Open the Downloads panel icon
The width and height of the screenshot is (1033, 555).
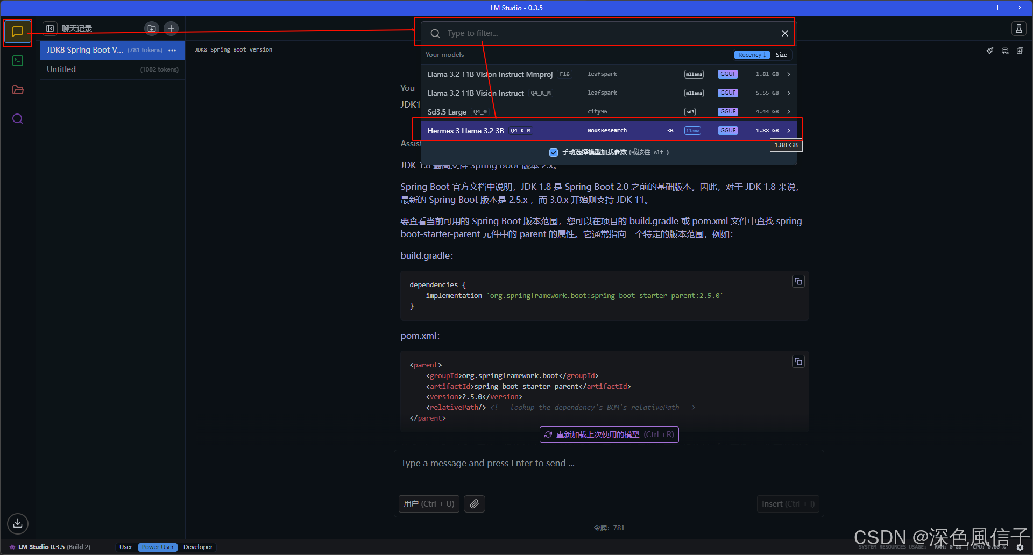[18, 523]
